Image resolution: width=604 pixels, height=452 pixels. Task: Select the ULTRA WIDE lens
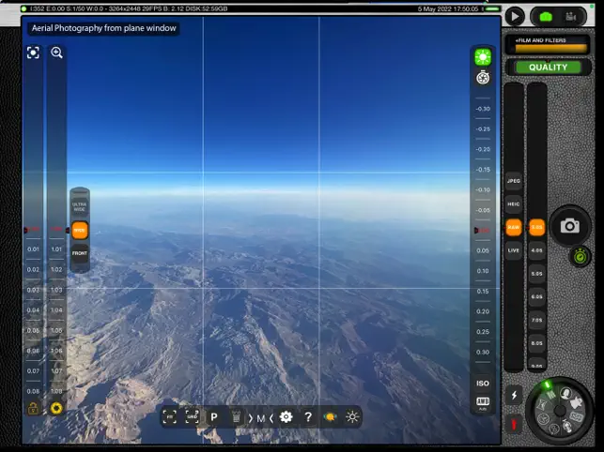click(80, 204)
